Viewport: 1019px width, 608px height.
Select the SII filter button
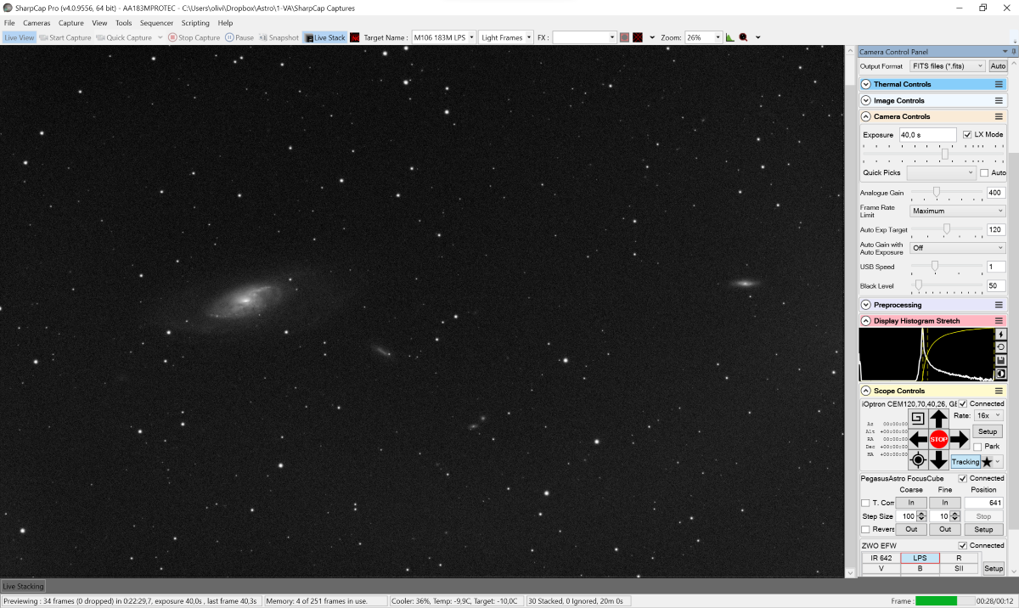click(959, 569)
